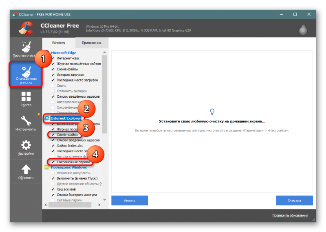The image size is (326, 232).
Task: Click the horizontal scrollbar thumb
Action: pos(70,205)
